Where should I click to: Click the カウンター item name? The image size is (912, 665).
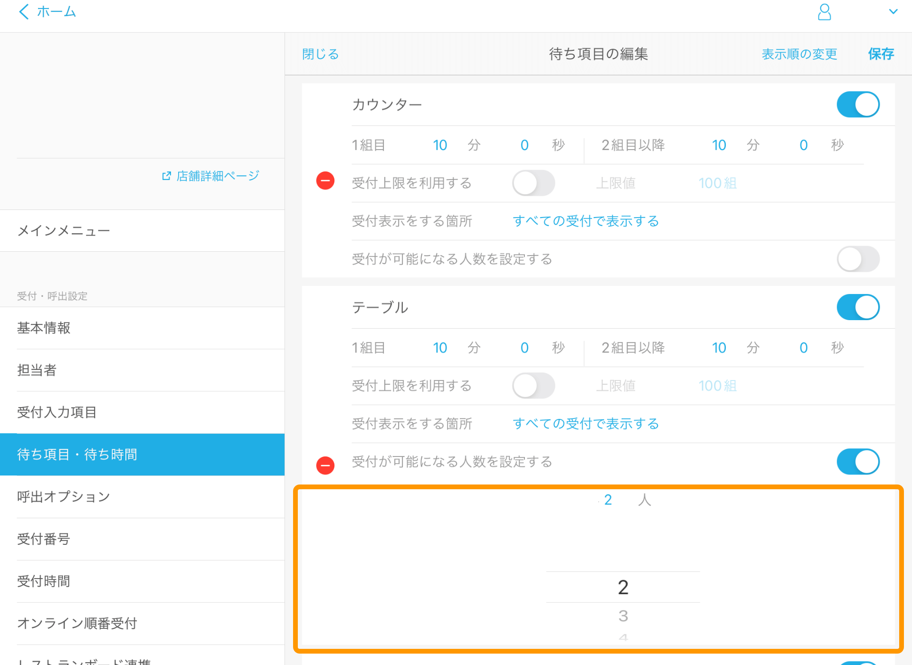pyautogui.click(x=387, y=104)
